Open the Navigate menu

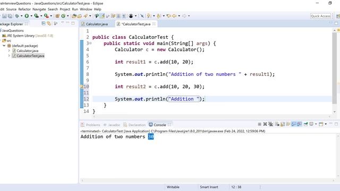39,10
